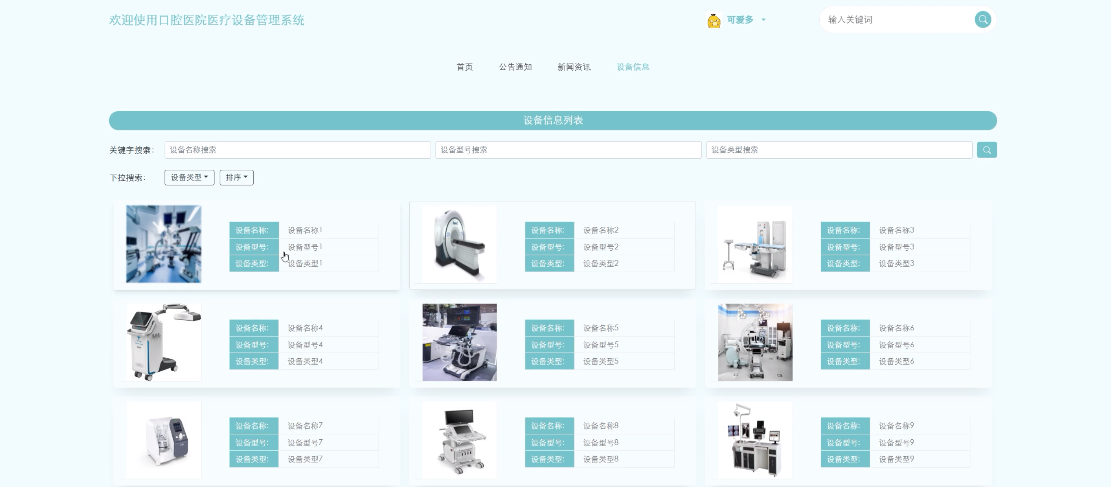The height and width of the screenshot is (487, 1111).
Task: Open the ENT workstation image for 设备名称9
Action: click(755, 440)
